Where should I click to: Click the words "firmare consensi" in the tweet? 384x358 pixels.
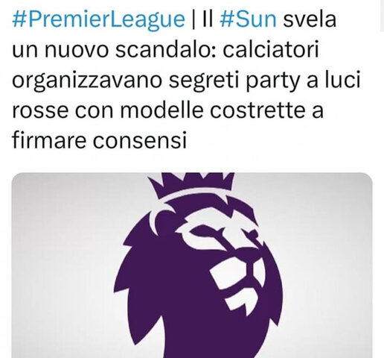99,140
